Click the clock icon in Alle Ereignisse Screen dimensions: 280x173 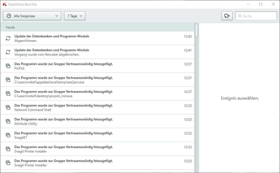9,16
